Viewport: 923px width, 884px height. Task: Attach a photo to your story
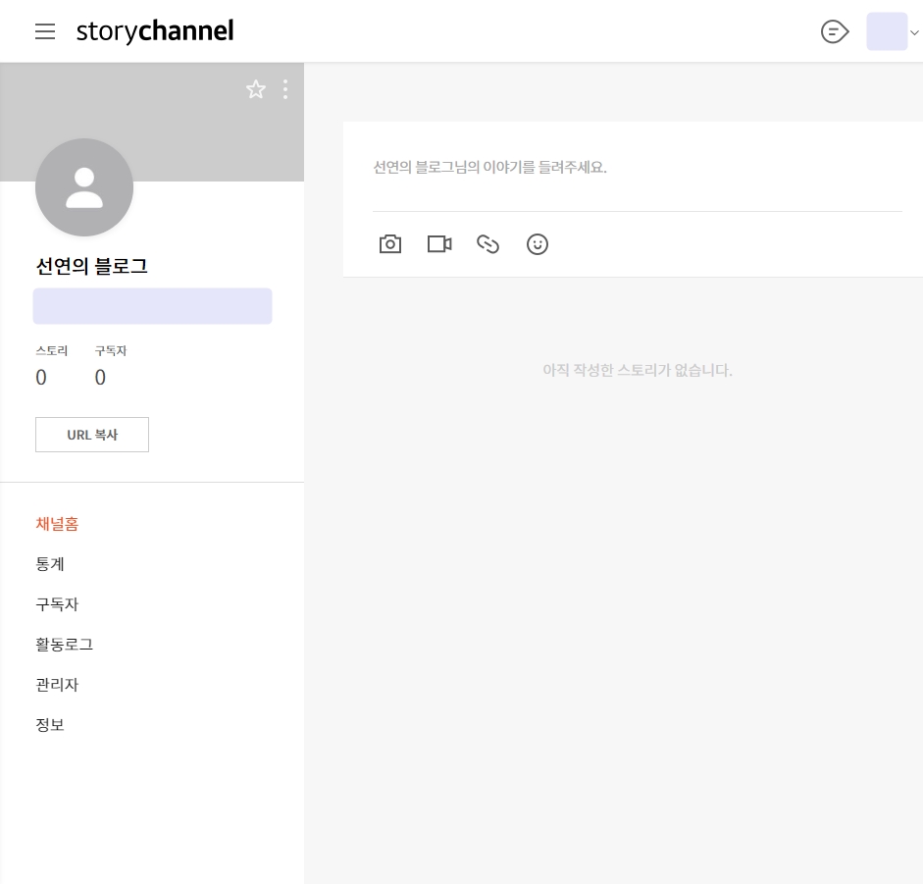click(390, 243)
